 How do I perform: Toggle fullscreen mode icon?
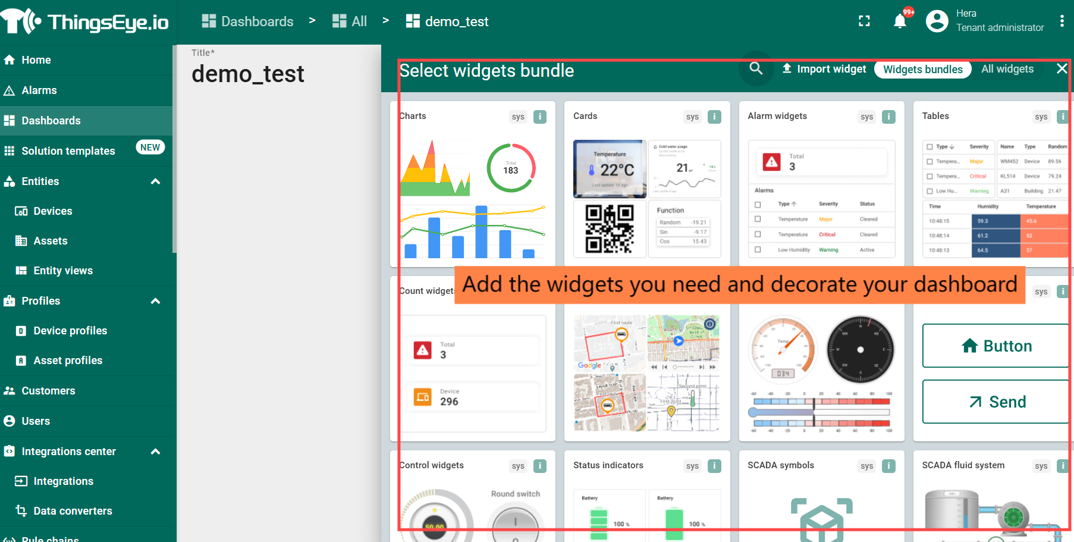[x=864, y=21]
